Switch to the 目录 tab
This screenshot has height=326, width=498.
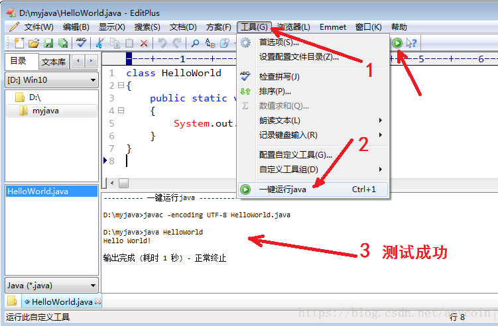pyautogui.click(x=22, y=61)
